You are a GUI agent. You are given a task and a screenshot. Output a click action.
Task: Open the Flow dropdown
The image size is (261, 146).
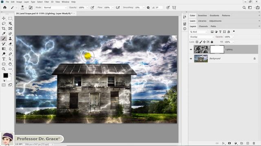[x=113, y=8]
